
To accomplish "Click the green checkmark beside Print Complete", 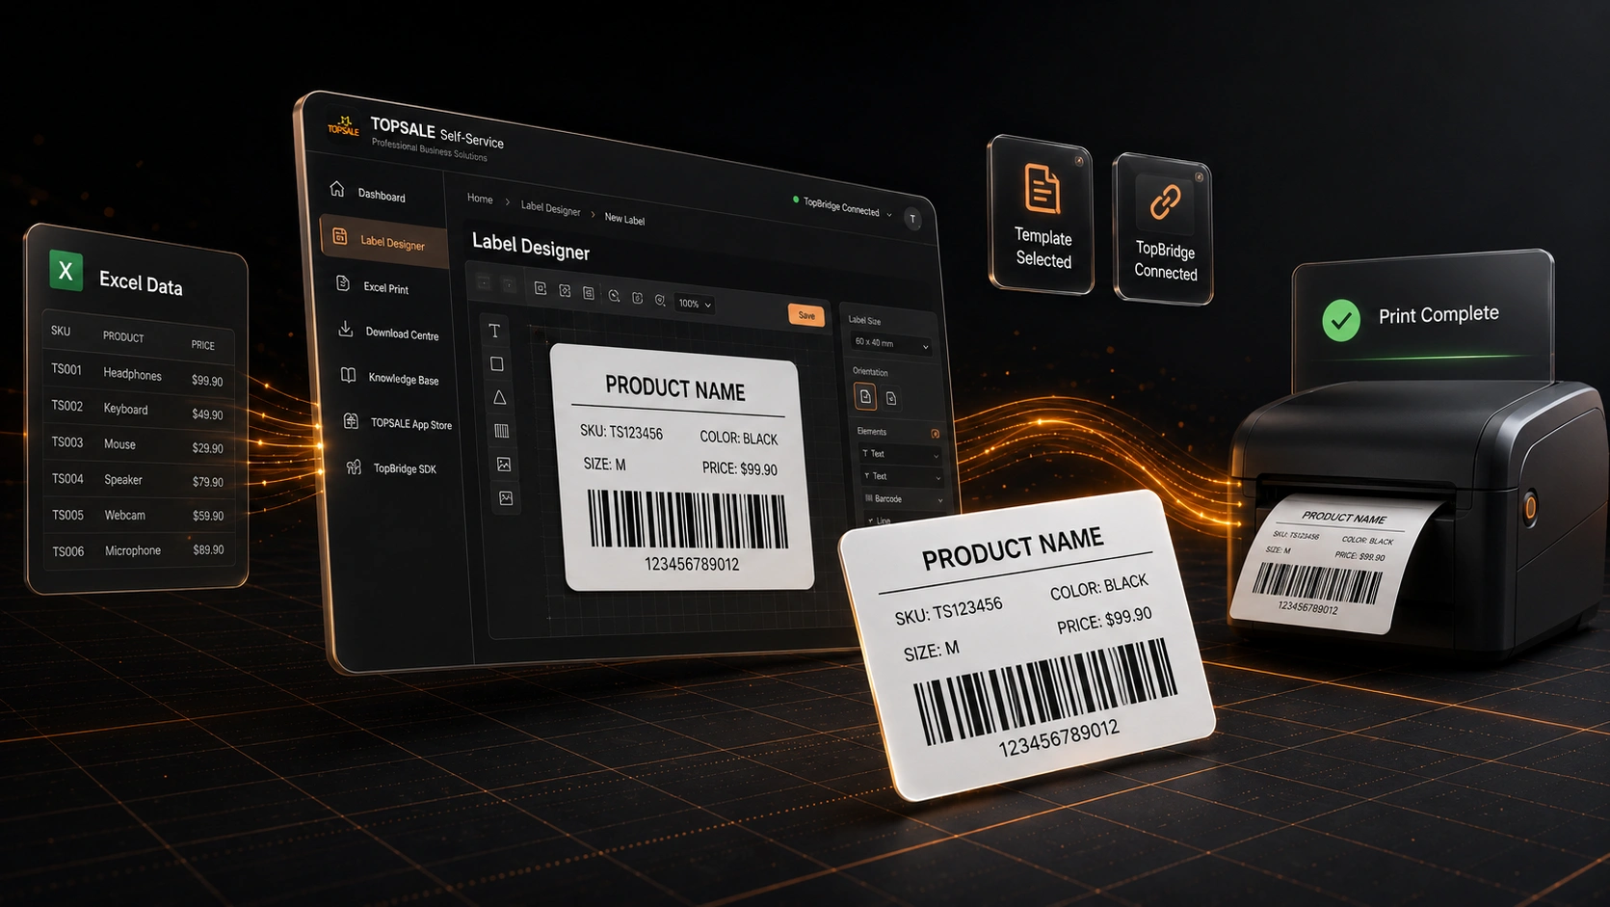I will point(1340,320).
